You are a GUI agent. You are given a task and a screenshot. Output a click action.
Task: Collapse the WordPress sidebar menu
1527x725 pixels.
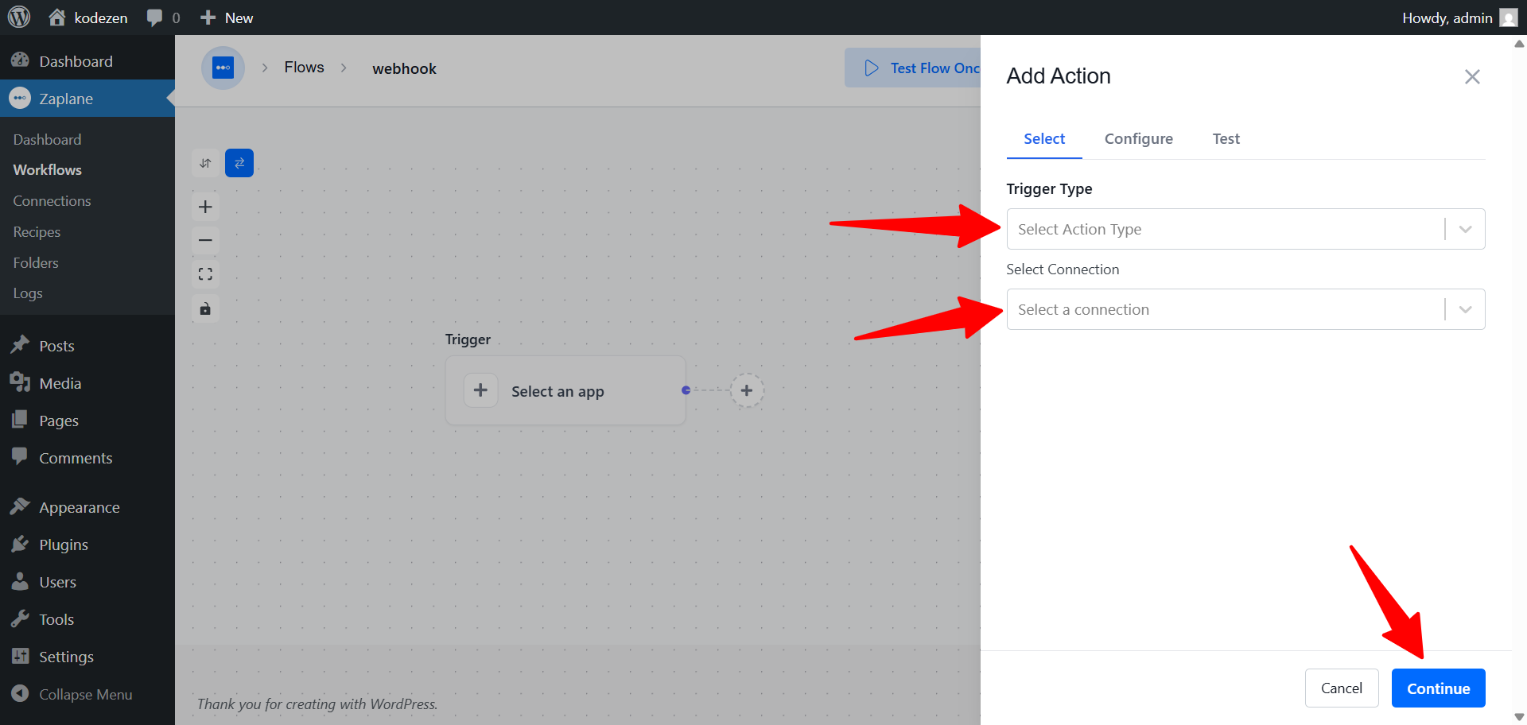point(87,694)
